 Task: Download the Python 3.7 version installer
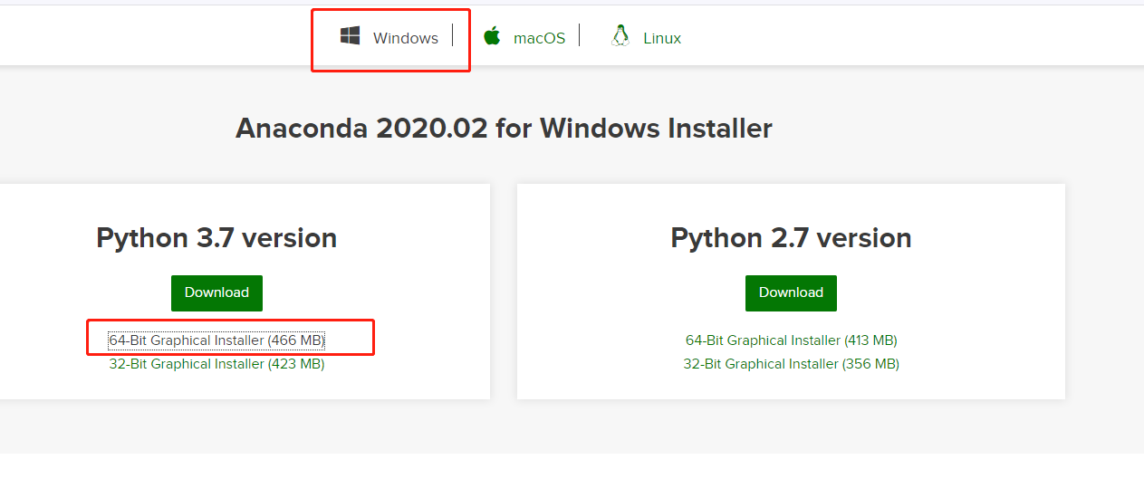(216, 292)
